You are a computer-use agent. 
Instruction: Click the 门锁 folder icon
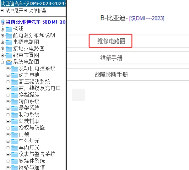14,134
